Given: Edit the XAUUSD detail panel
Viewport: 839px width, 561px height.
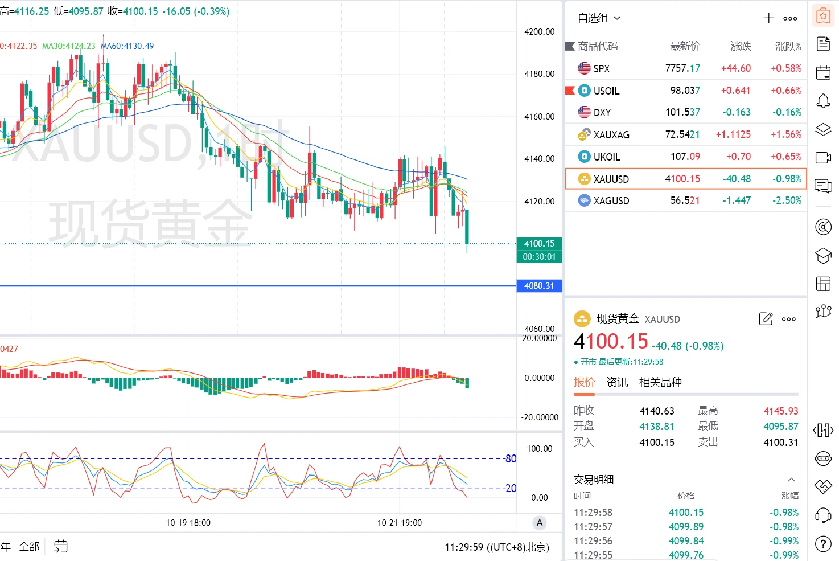Looking at the screenshot, I should tap(766, 319).
